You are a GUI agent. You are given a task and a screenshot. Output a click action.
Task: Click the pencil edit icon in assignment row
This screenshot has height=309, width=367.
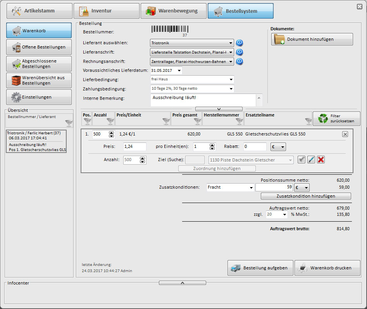coord(311,160)
